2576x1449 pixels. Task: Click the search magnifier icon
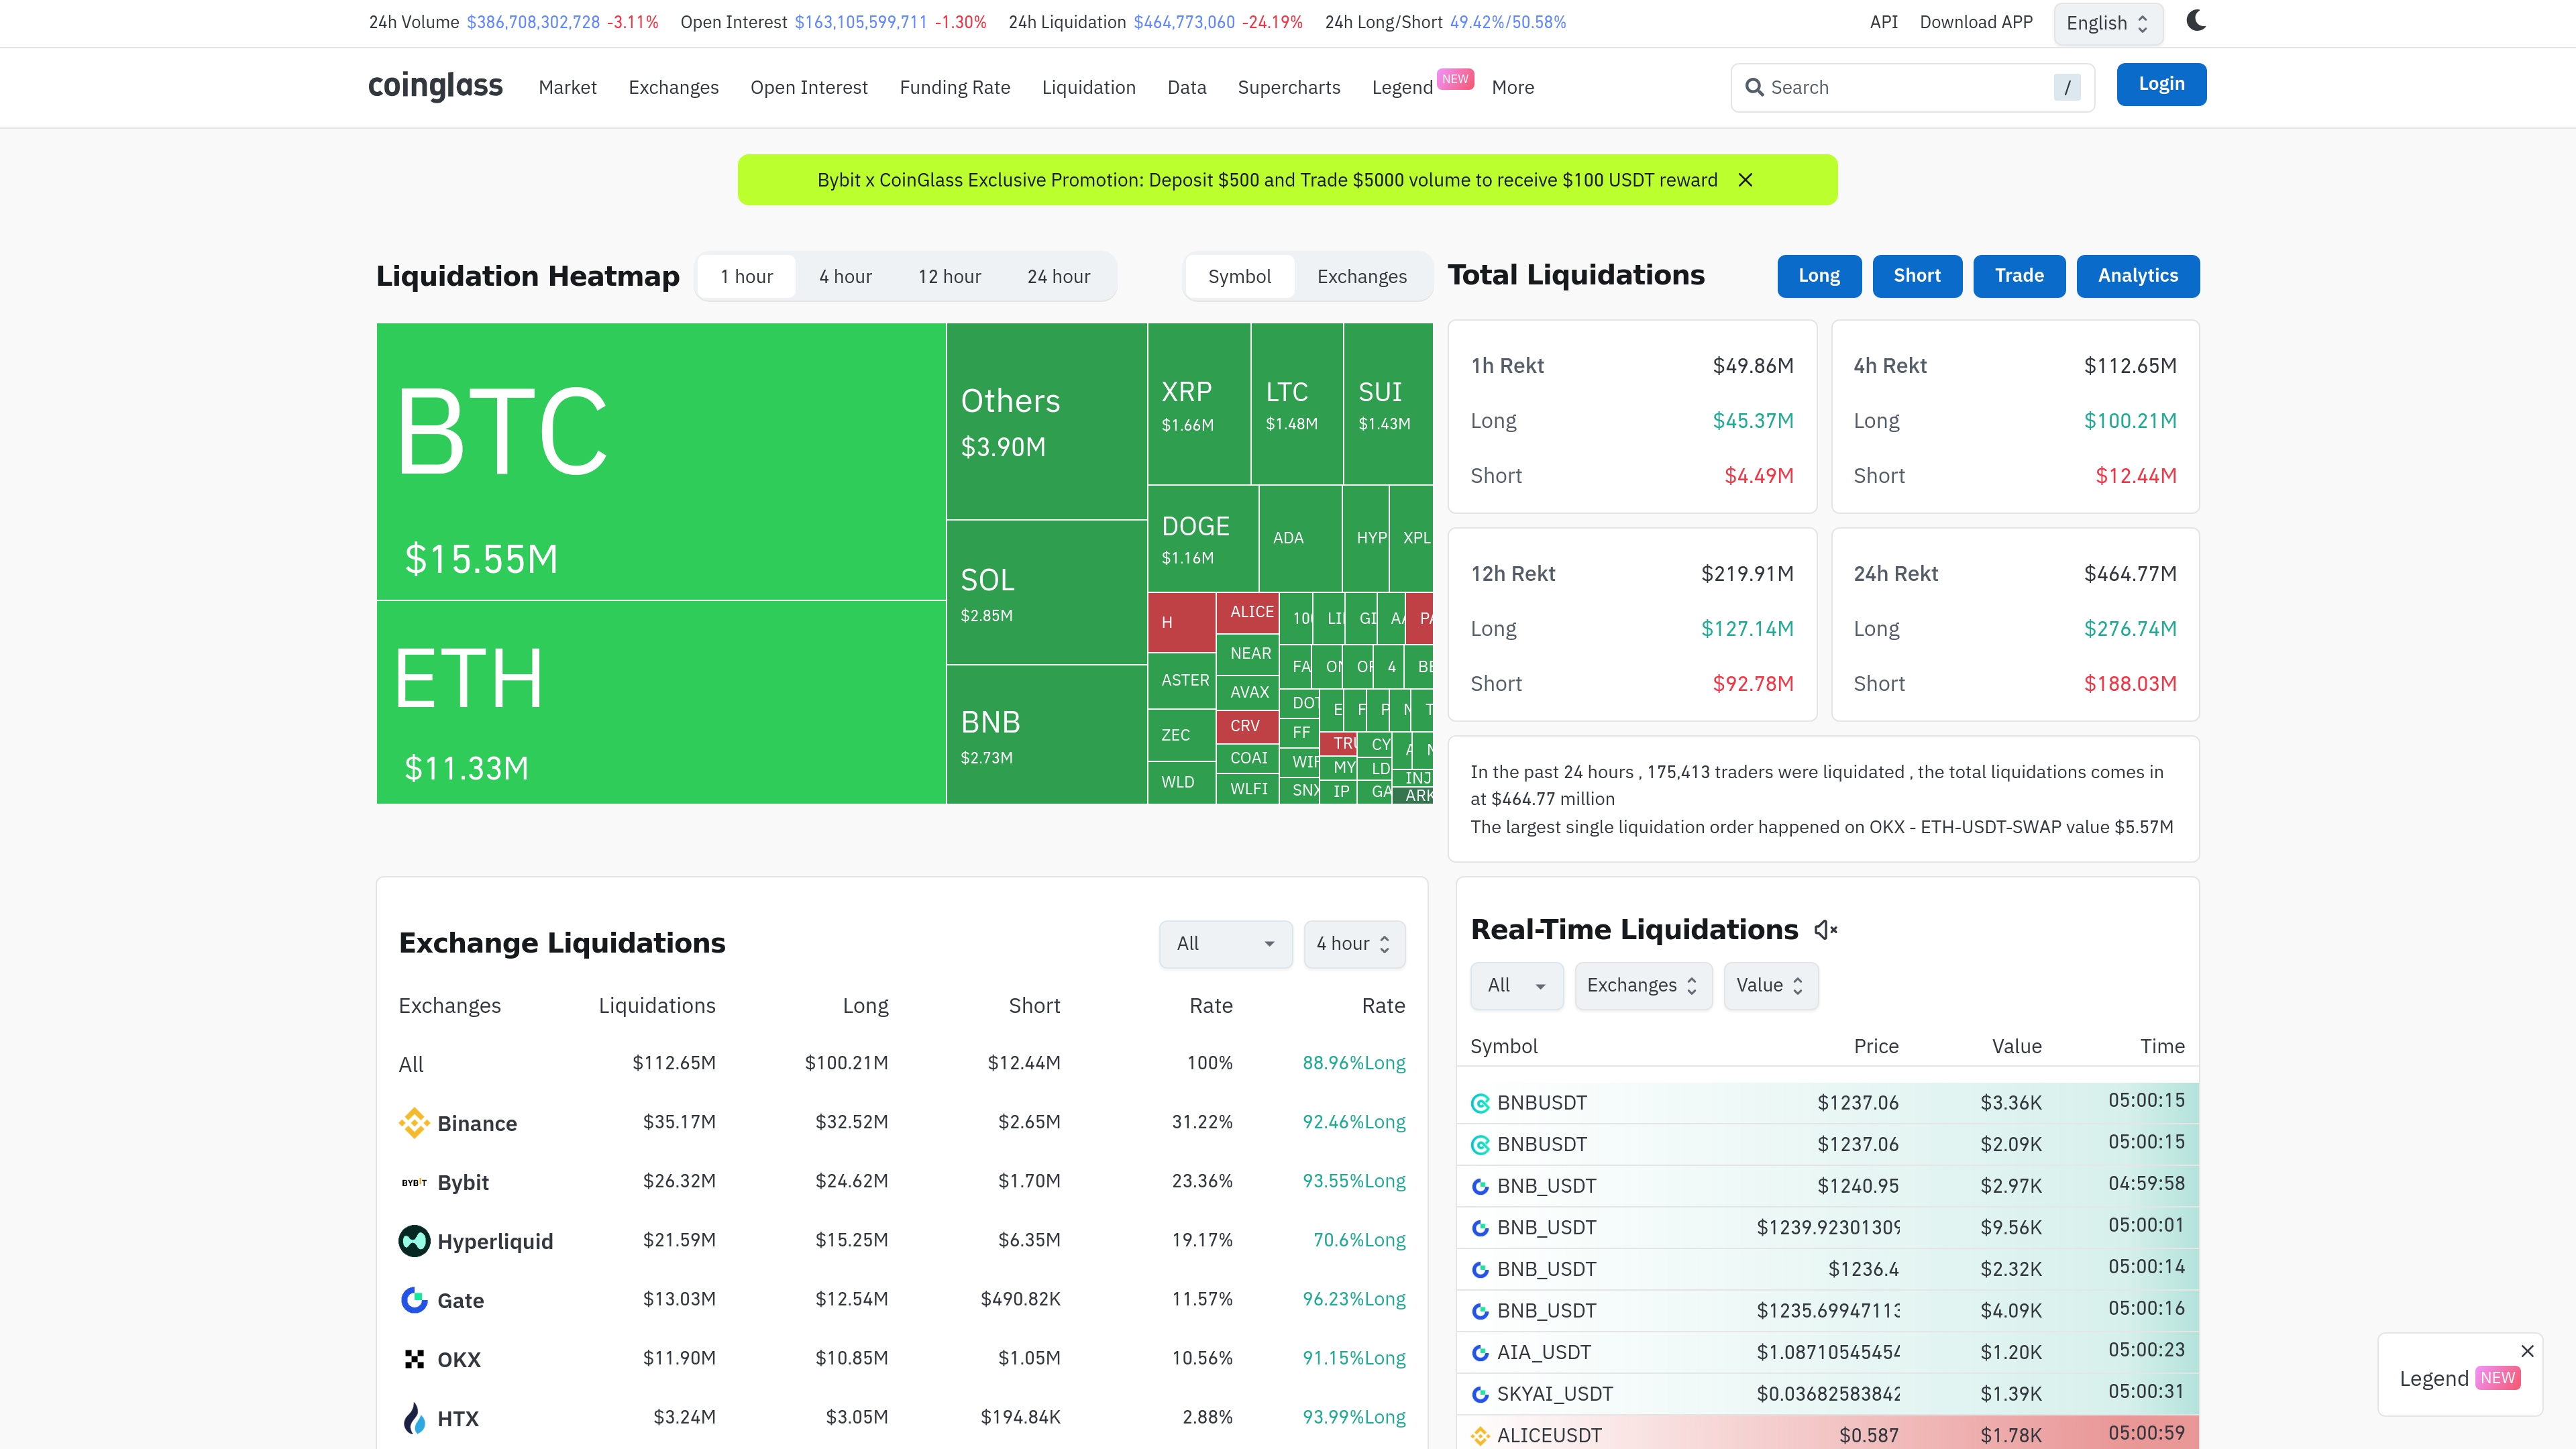click(x=1754, y=87)
